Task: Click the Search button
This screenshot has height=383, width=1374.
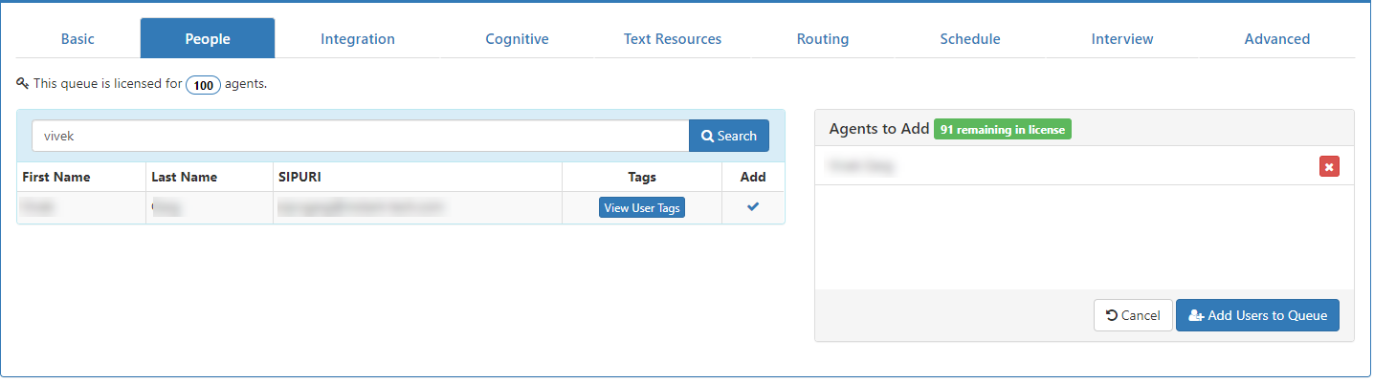Action: click(x=729, y=136)
